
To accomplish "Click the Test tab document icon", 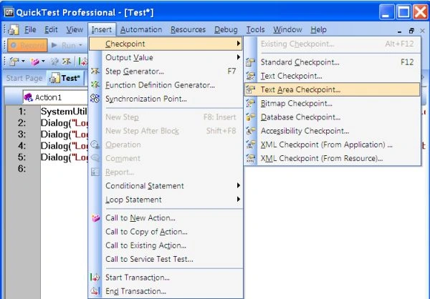I will 54,78.
